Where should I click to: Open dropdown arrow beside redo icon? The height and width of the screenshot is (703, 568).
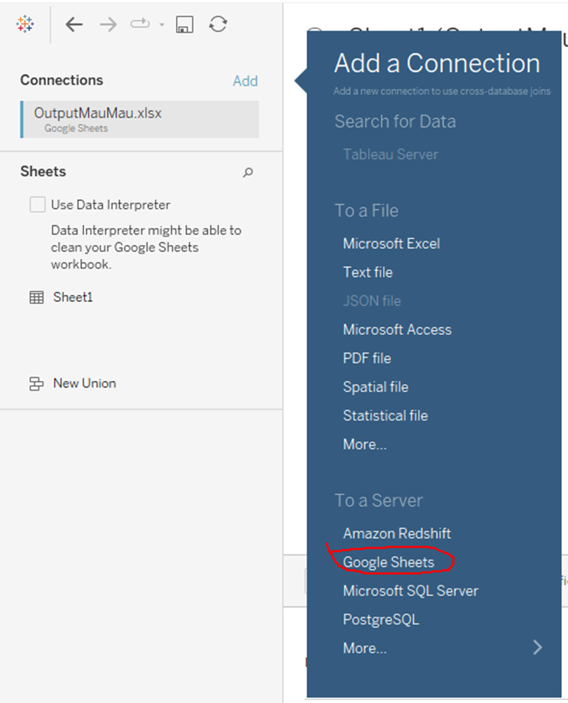162,25
